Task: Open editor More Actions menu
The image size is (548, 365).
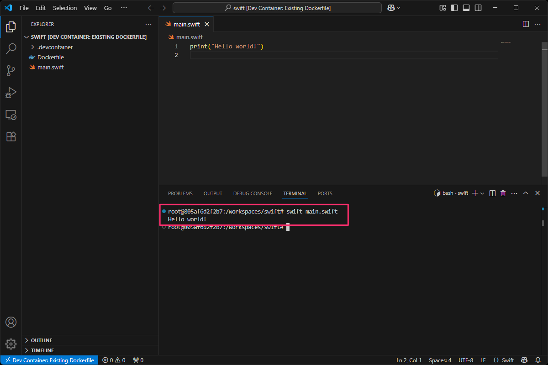Action: [537, 24]
